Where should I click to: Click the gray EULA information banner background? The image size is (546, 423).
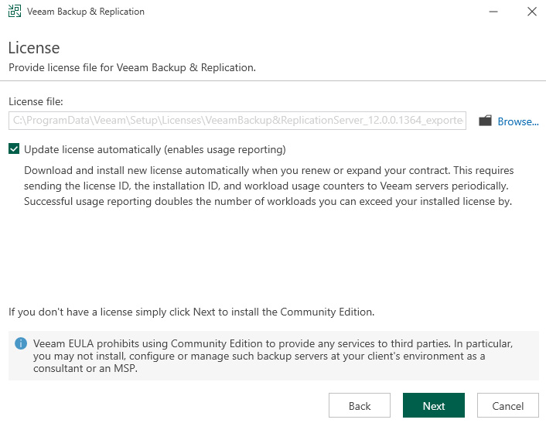(x=273, y=356)
